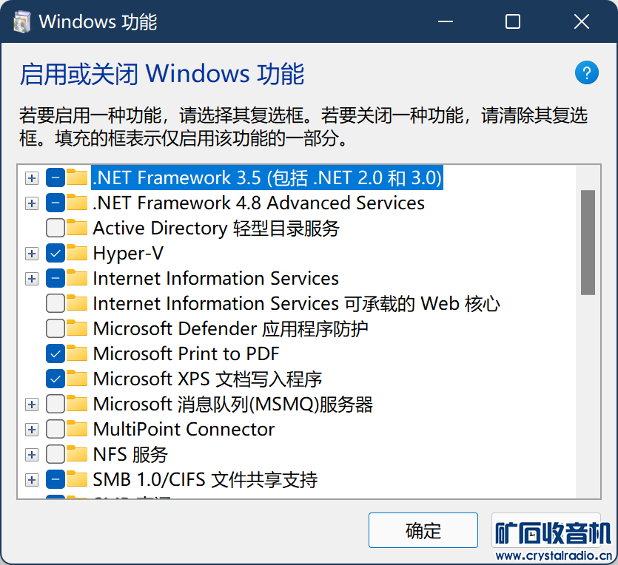This screenshot has width=618, height=565.
Task: Toggle the Hyper-V checkbox
Action: [56, 253]
